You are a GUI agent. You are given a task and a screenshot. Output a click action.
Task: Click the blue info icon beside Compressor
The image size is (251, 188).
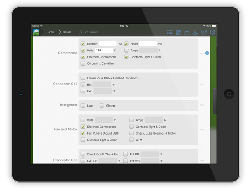[x=207, y=53]
